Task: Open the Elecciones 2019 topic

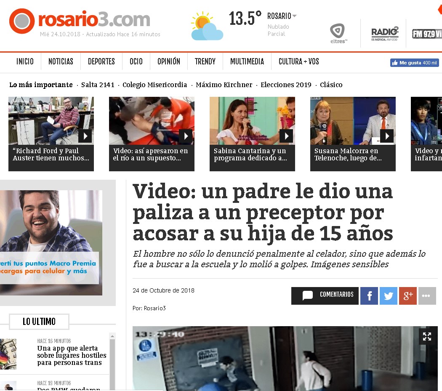Action: click(286, 85)
